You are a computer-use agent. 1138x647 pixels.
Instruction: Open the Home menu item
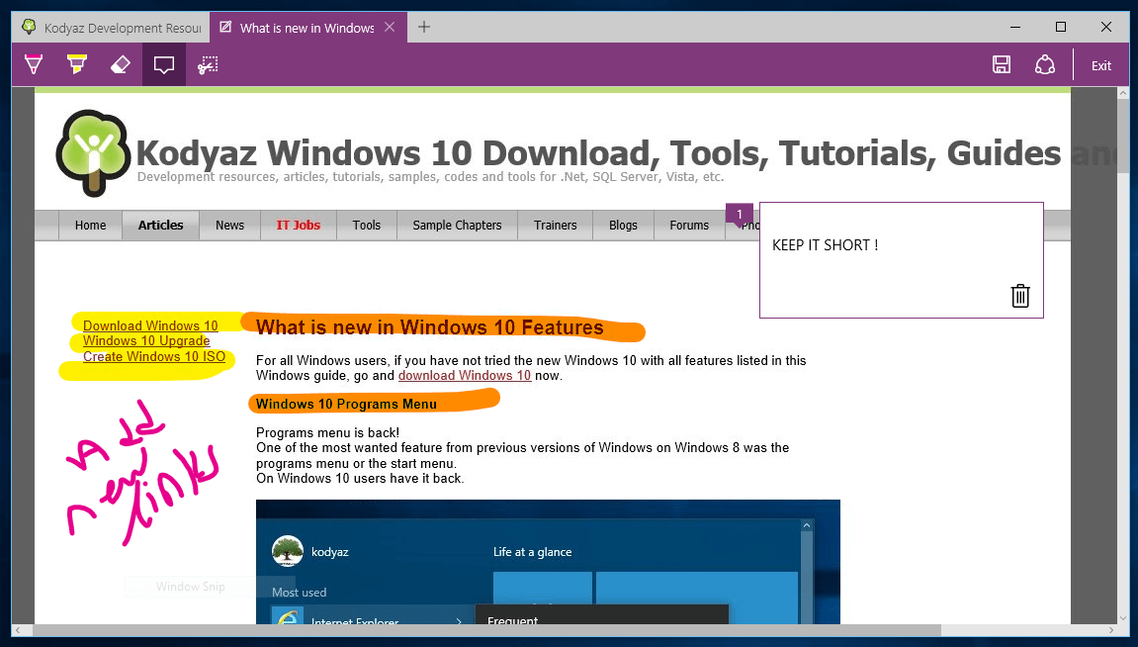click(x=91, y=226)
